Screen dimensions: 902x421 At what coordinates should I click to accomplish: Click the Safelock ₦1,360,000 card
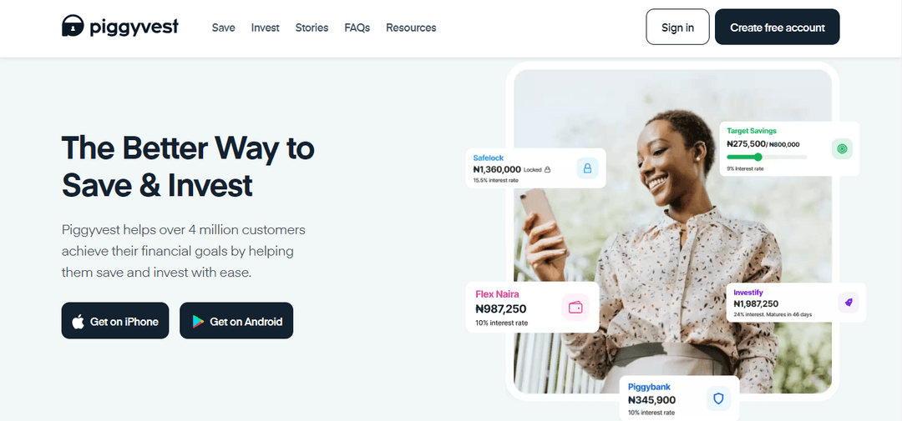coord(536,168)
